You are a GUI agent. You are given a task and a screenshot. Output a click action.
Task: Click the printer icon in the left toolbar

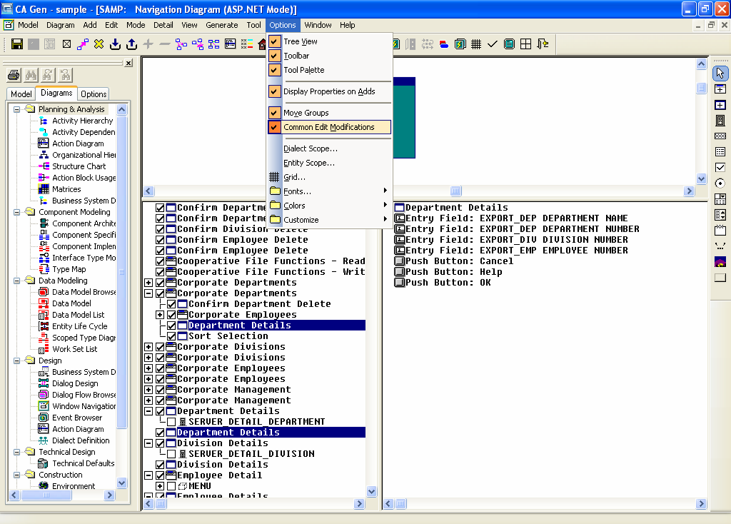[x=14, y=74]
